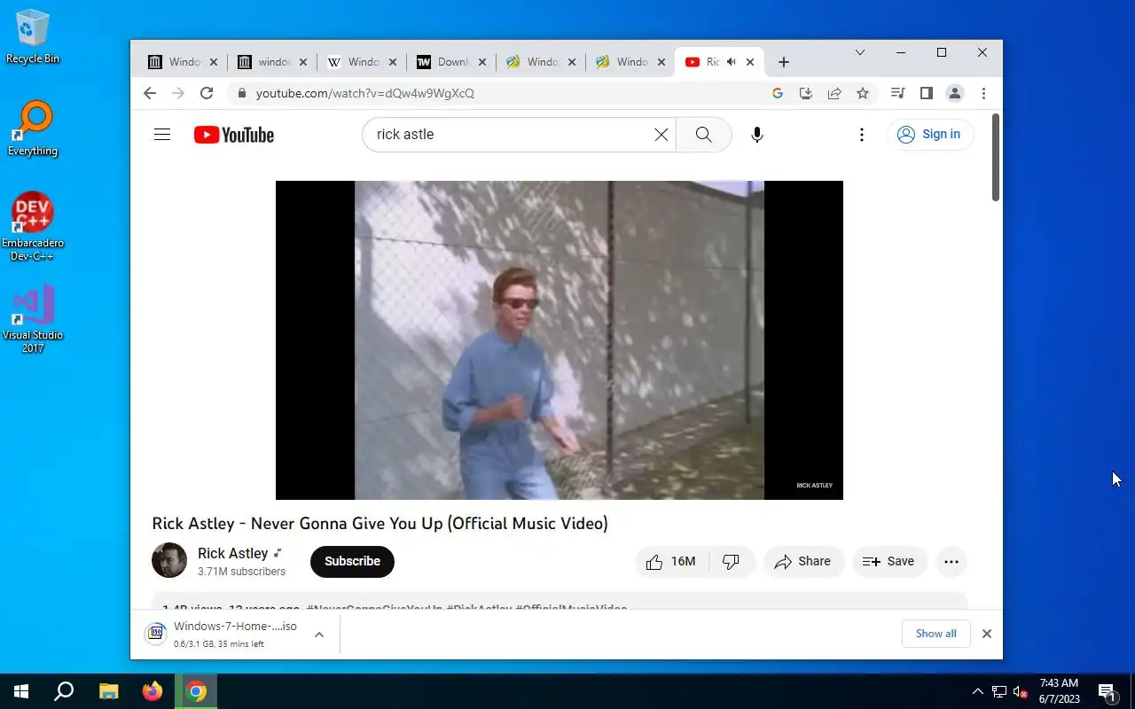Click the Sign in button
Image resolution: width=1135 pixels, height=709 pixels.
tap(930, 135)
